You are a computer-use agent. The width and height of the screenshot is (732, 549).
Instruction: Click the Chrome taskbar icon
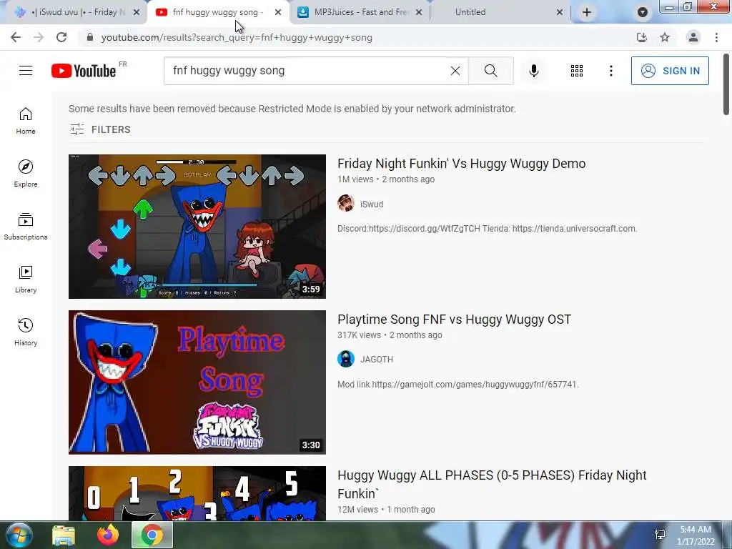152,535
